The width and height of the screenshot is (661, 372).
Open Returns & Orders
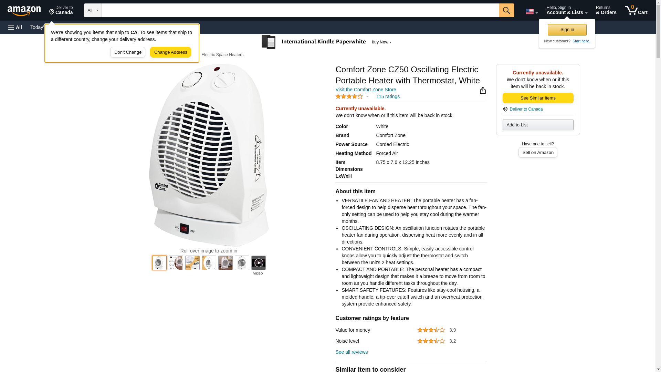606,10
